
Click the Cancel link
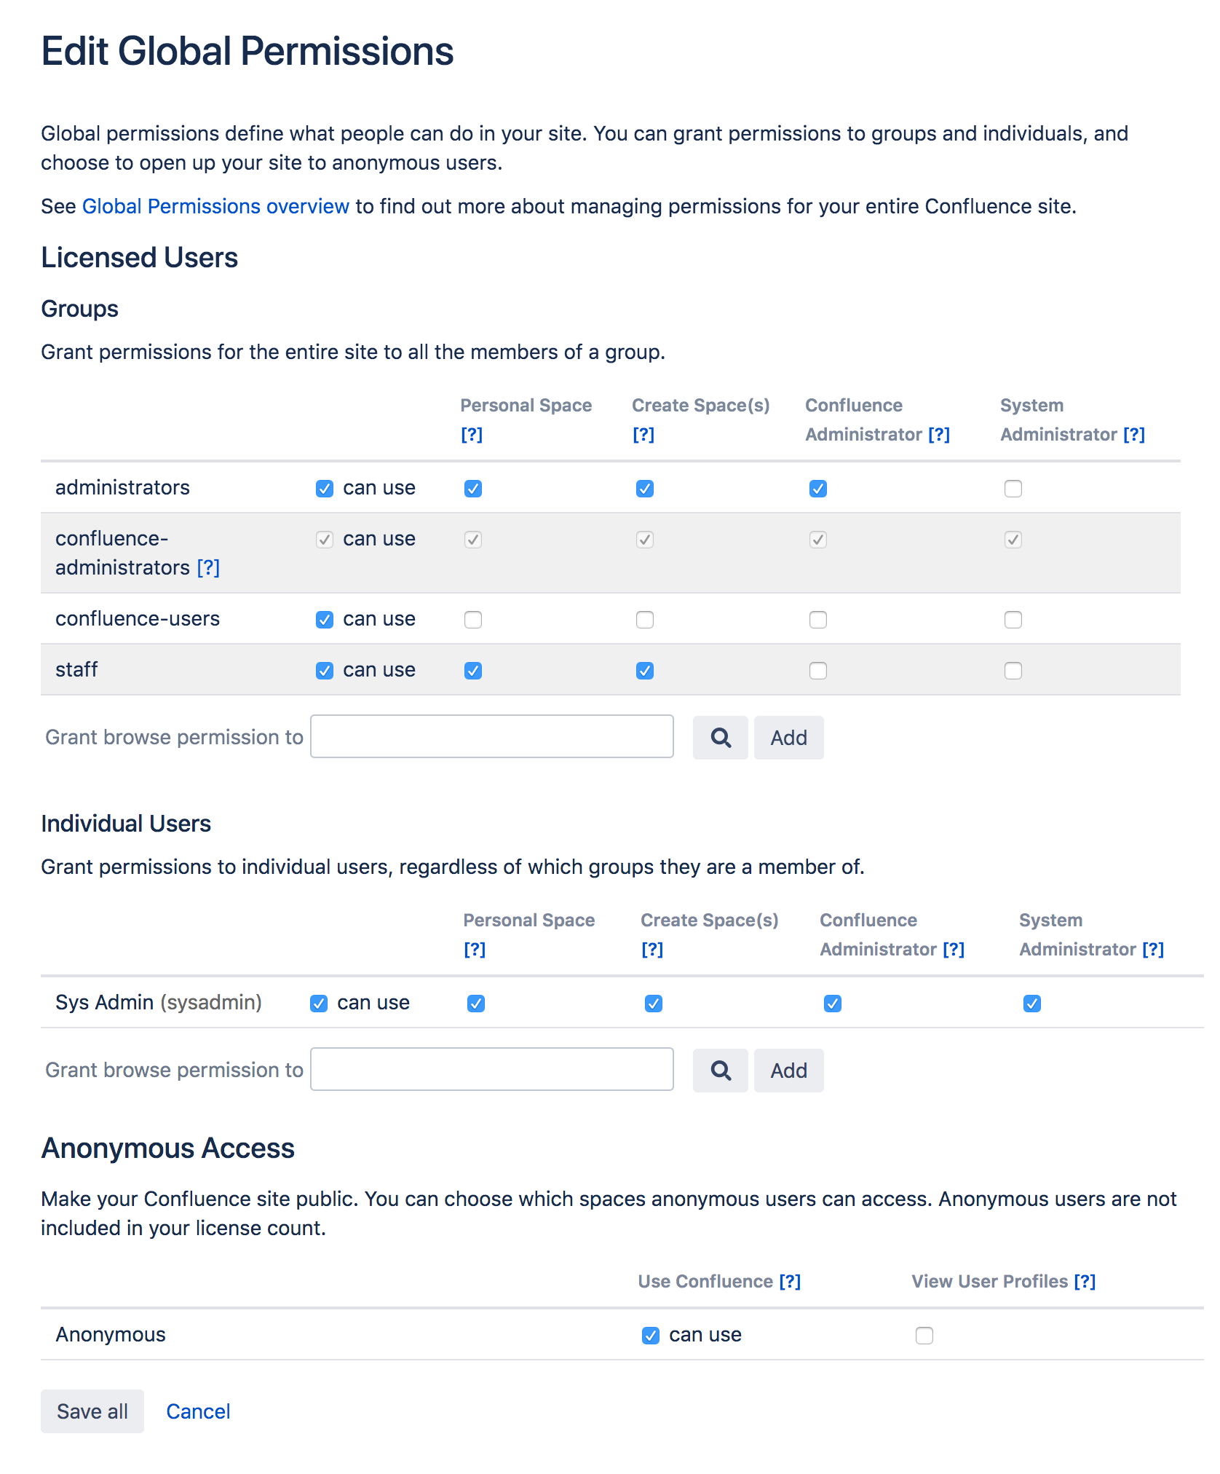[198, 1411]
